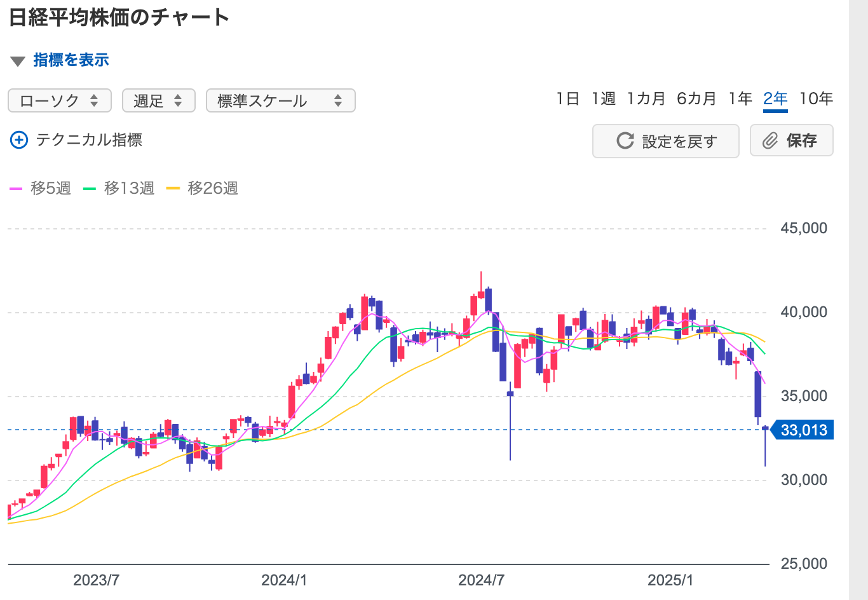
Task: Open the ローソク chart type dropdown
Action: [x=60, y=100]
